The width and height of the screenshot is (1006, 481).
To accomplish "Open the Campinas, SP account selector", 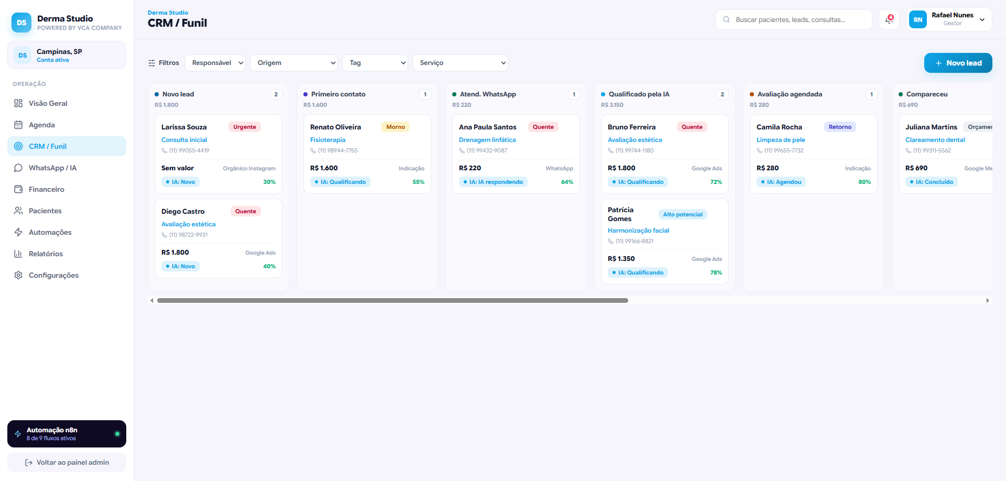I will pyautogui.click(x=67, y=55).
